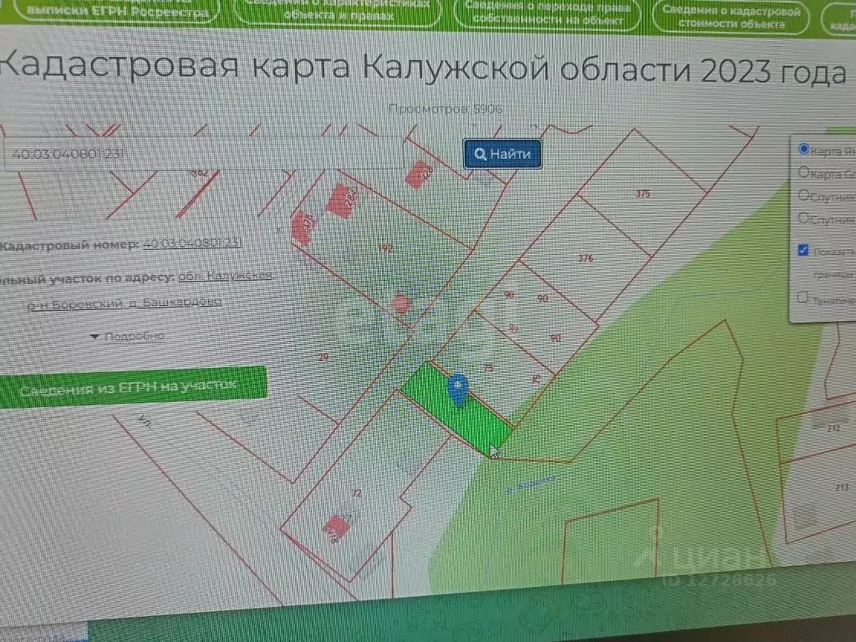Choose the first Спутник radio option
The height and width of the screenshot is (642, 856).
pyautogui.click(x=804, y=196)
